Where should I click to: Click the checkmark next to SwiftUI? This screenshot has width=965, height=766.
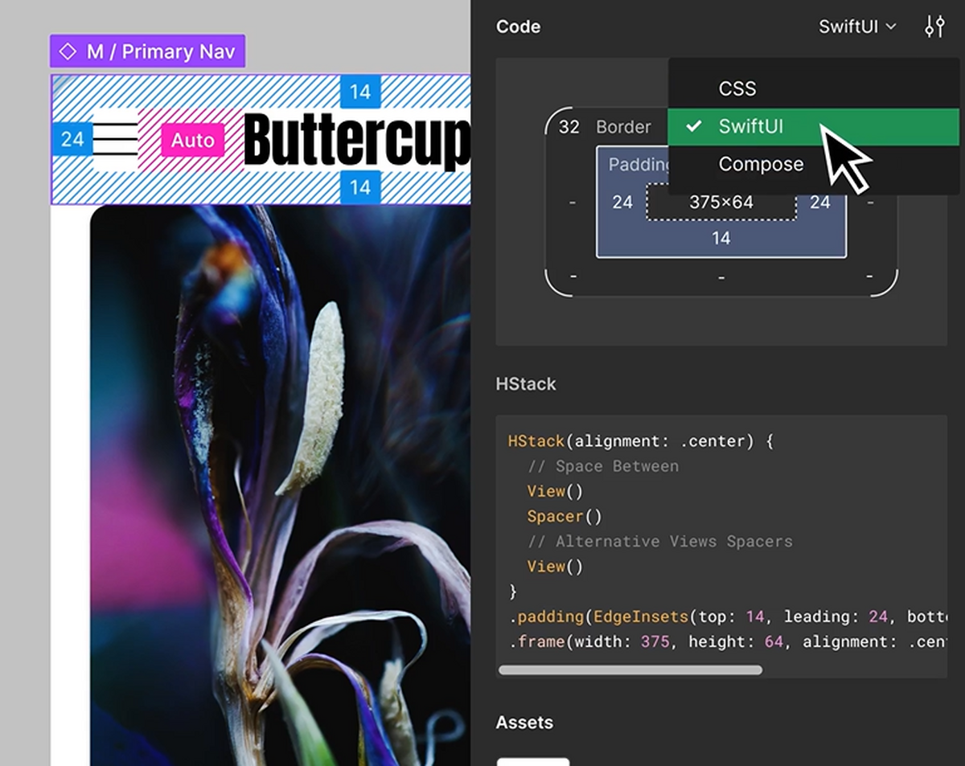(694, 127)
